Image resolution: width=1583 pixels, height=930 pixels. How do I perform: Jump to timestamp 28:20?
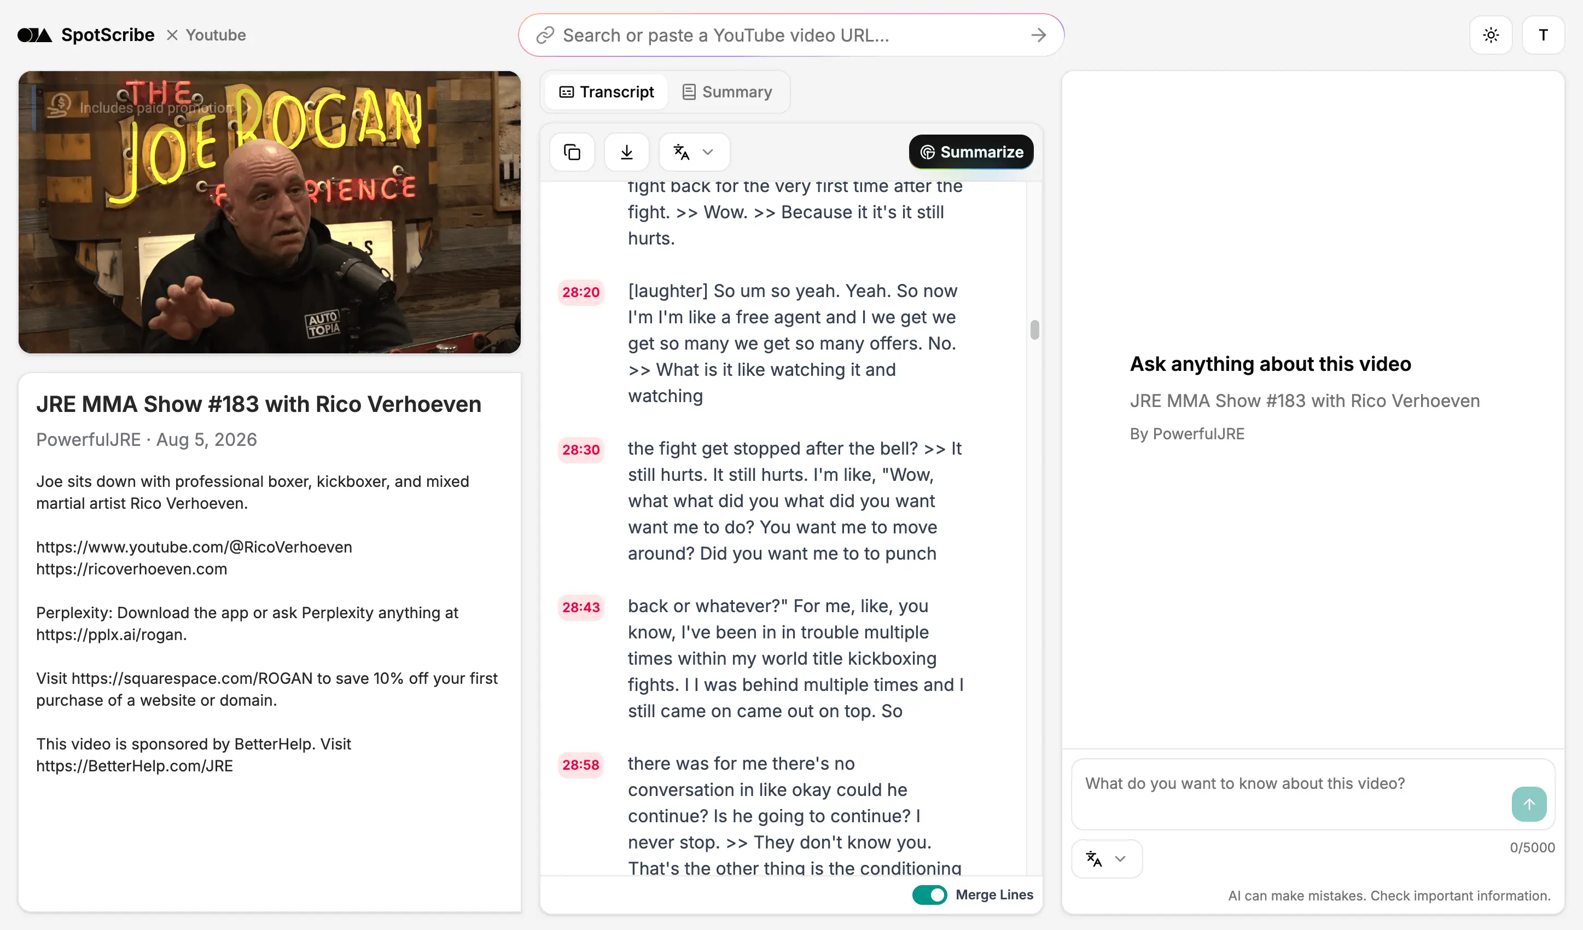pos(580,292)
